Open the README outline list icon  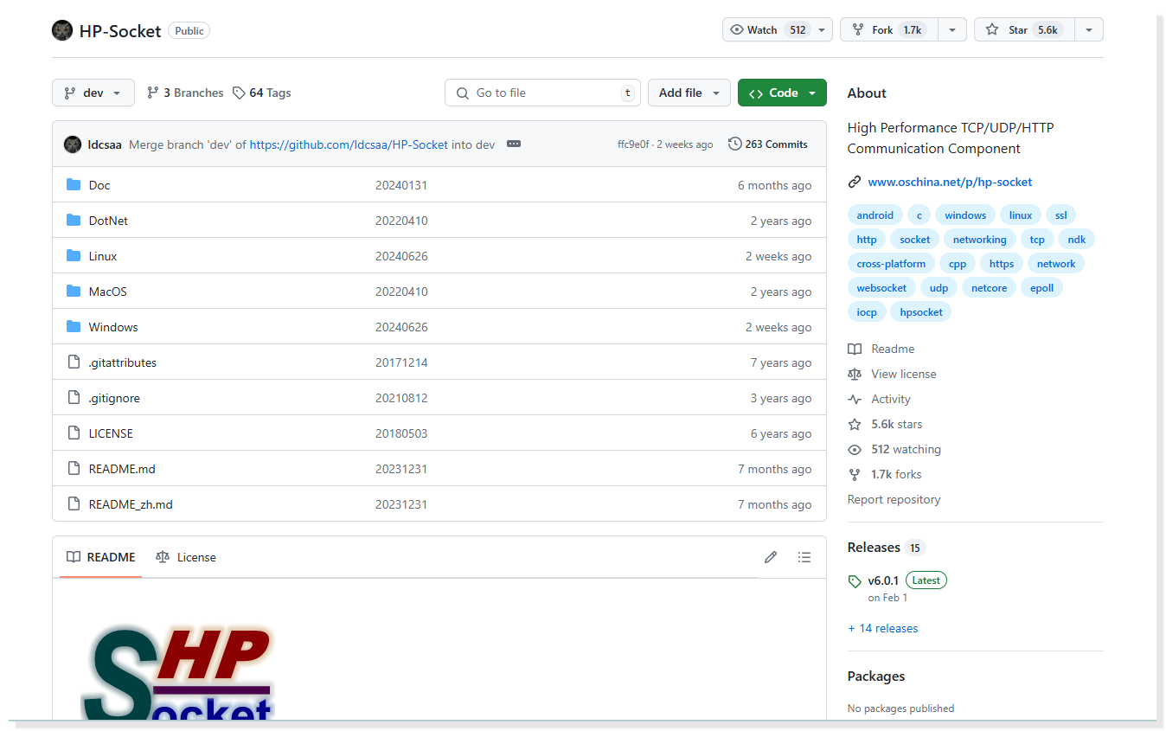click(804, 557)
